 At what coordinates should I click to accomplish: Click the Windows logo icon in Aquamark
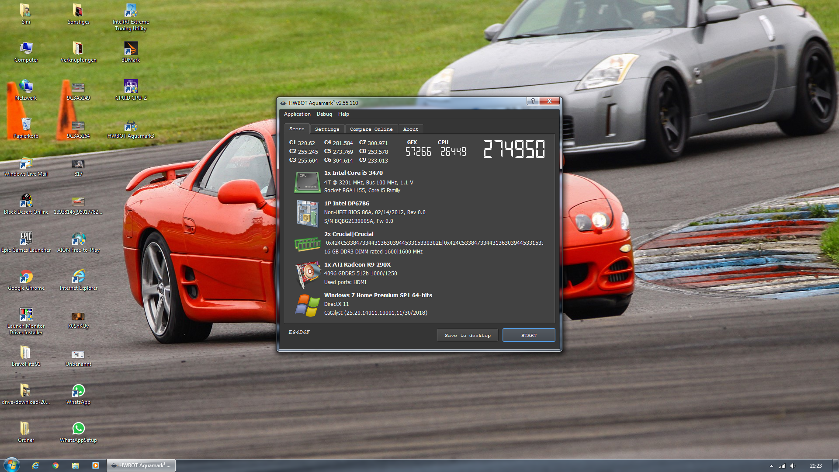307,305
